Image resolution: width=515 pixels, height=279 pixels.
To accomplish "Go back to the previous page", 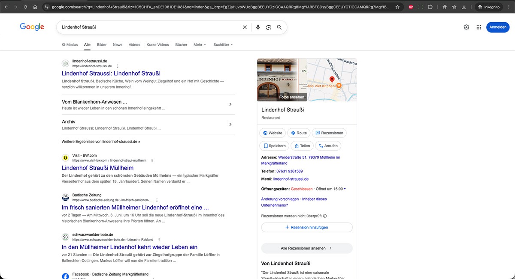I will point(6,7).
